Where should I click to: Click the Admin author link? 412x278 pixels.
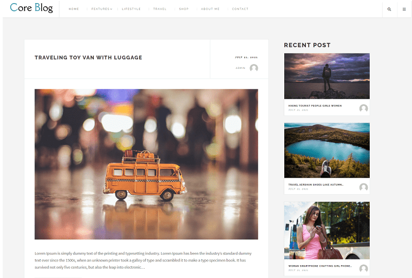[241, 68]
